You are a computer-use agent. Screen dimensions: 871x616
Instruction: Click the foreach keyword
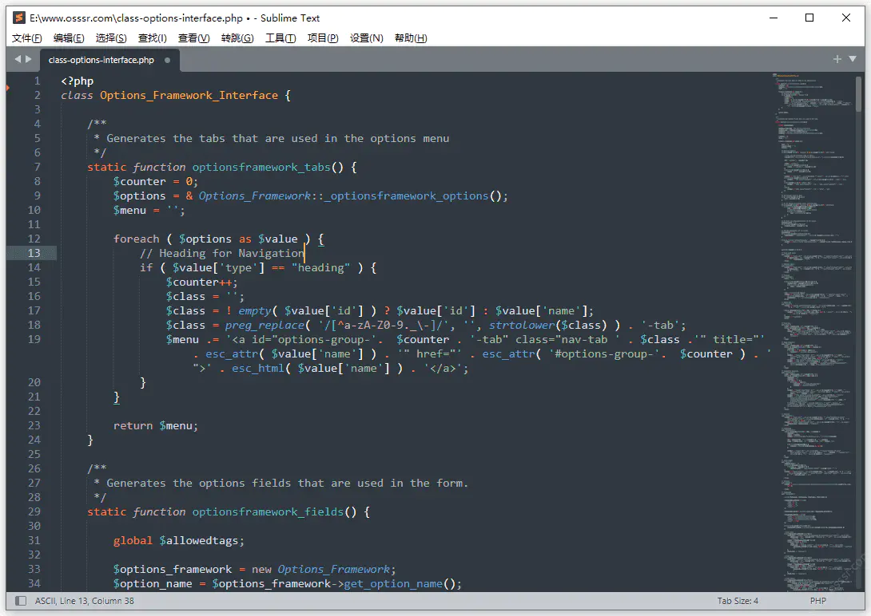pos(136,239)
